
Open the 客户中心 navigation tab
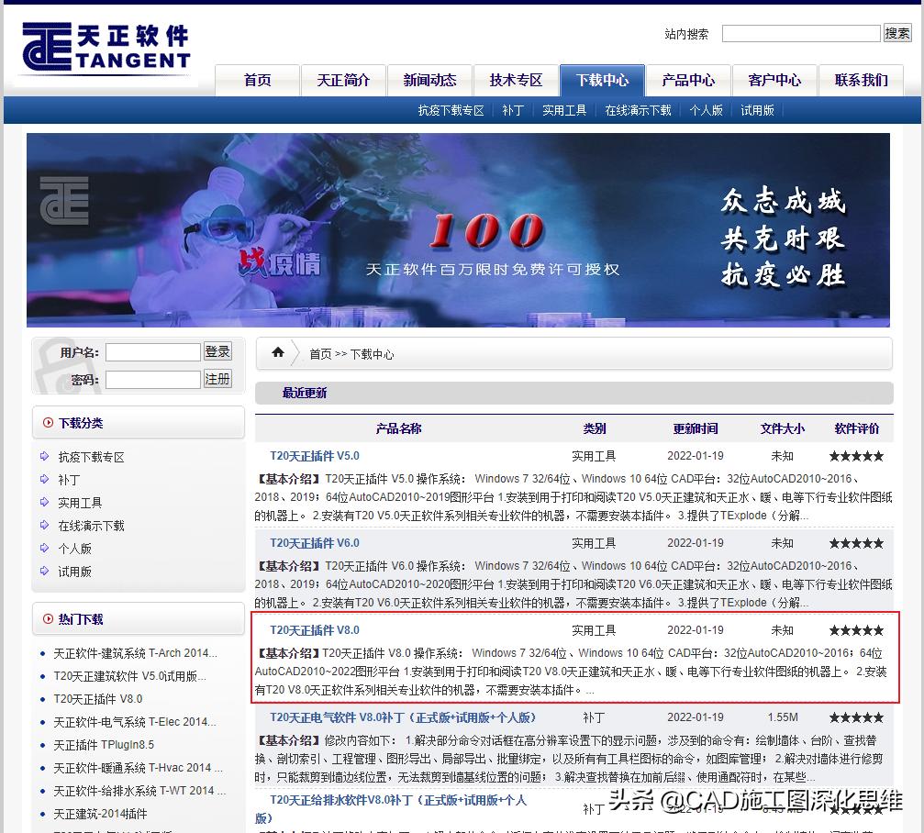tap(774, 80)
